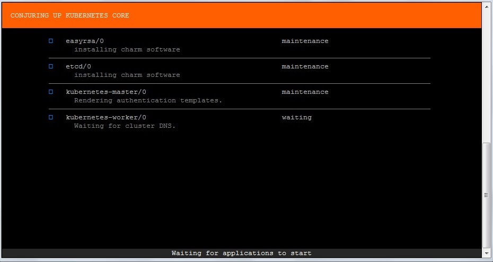
Task: Click the status square beside etcd/0
Action: click(x=51, y=66)
